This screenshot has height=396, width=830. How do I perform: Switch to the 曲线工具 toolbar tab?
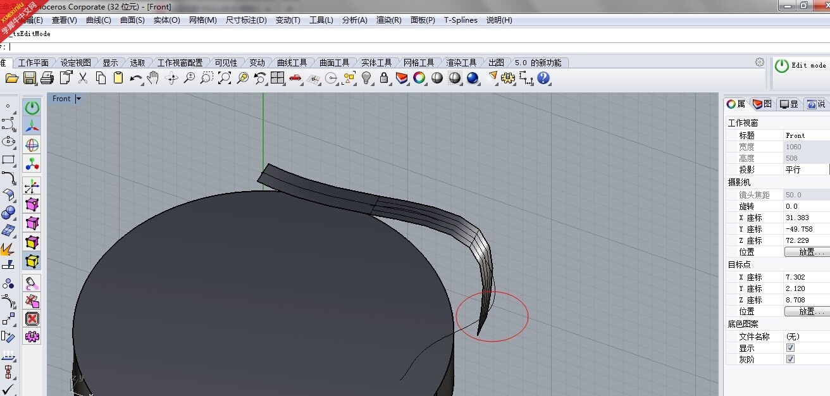[x=292, y=63]
